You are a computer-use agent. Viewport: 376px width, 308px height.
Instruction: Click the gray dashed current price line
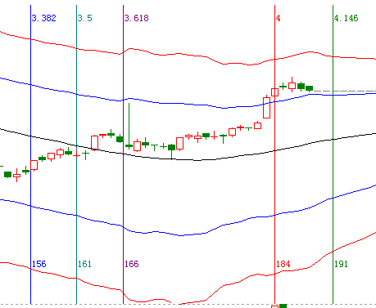click(x=344, y=91)
